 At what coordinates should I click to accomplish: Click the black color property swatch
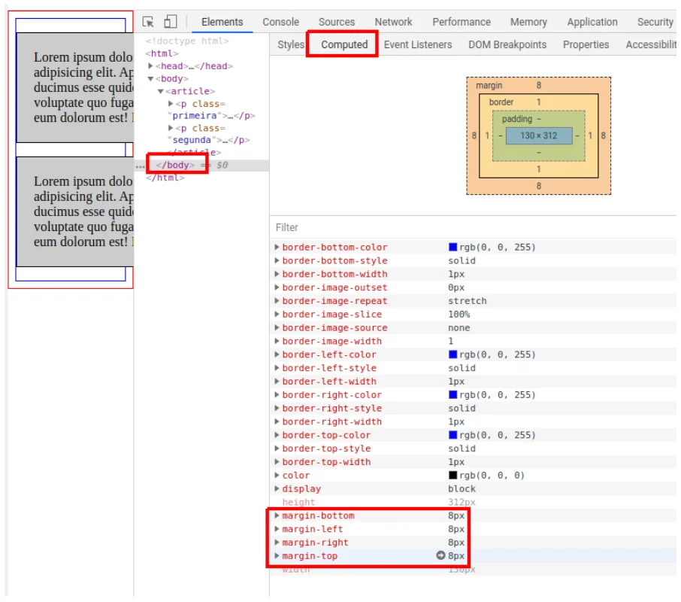pos(452,475)
